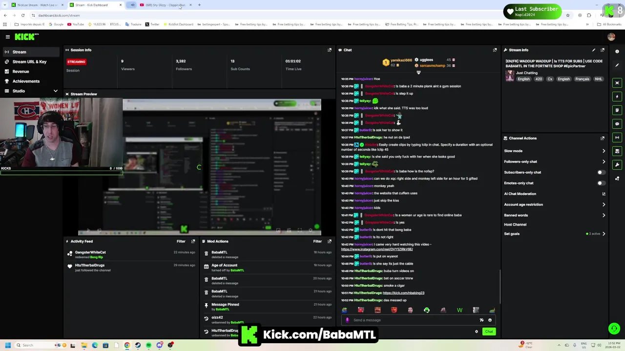
Task: Open Spotify from the taskbar
Action: (x=148, y=345)
